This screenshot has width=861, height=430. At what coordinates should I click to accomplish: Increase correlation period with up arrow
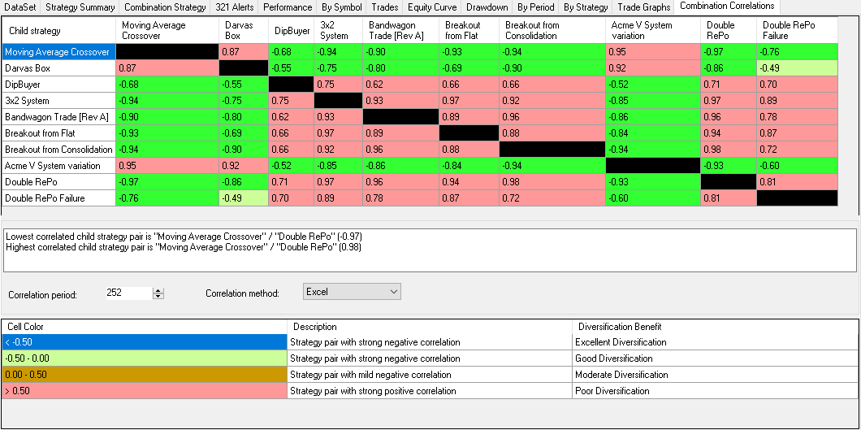click(158, 290)
